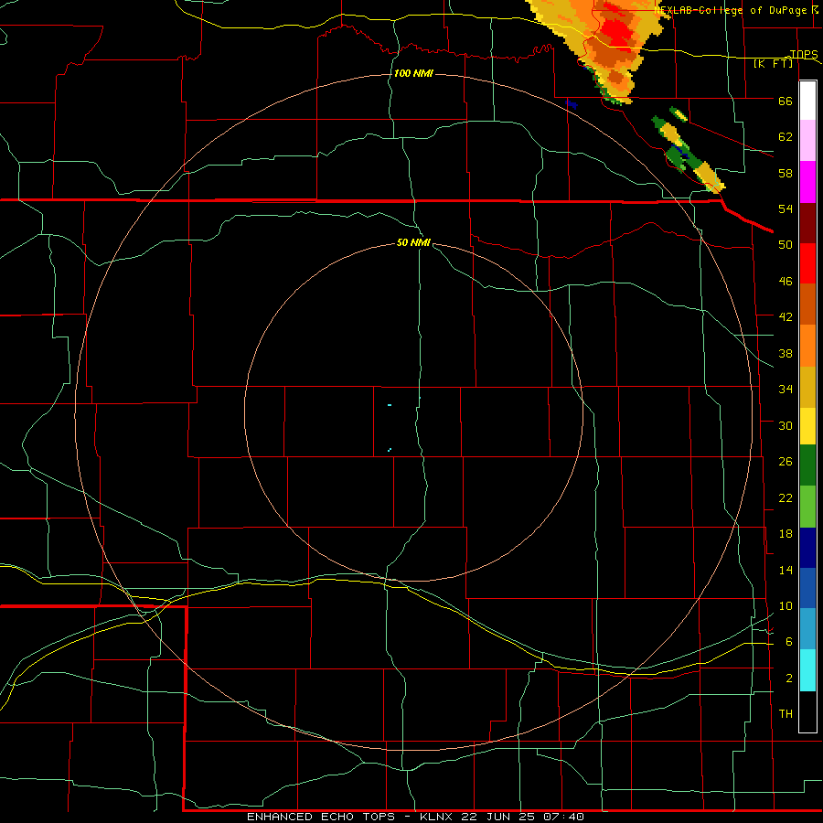
Task: Click the '42' legend value
Action: [x=786, y=316]
